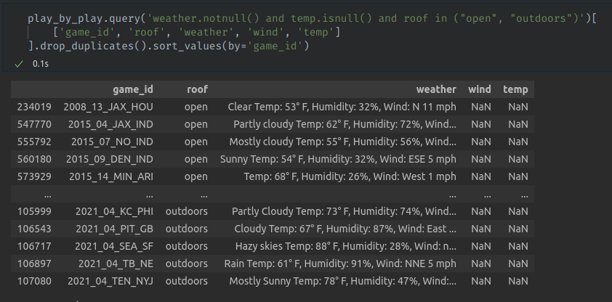Click the wind column header
The image size is (612, 302).
[479, 89]
